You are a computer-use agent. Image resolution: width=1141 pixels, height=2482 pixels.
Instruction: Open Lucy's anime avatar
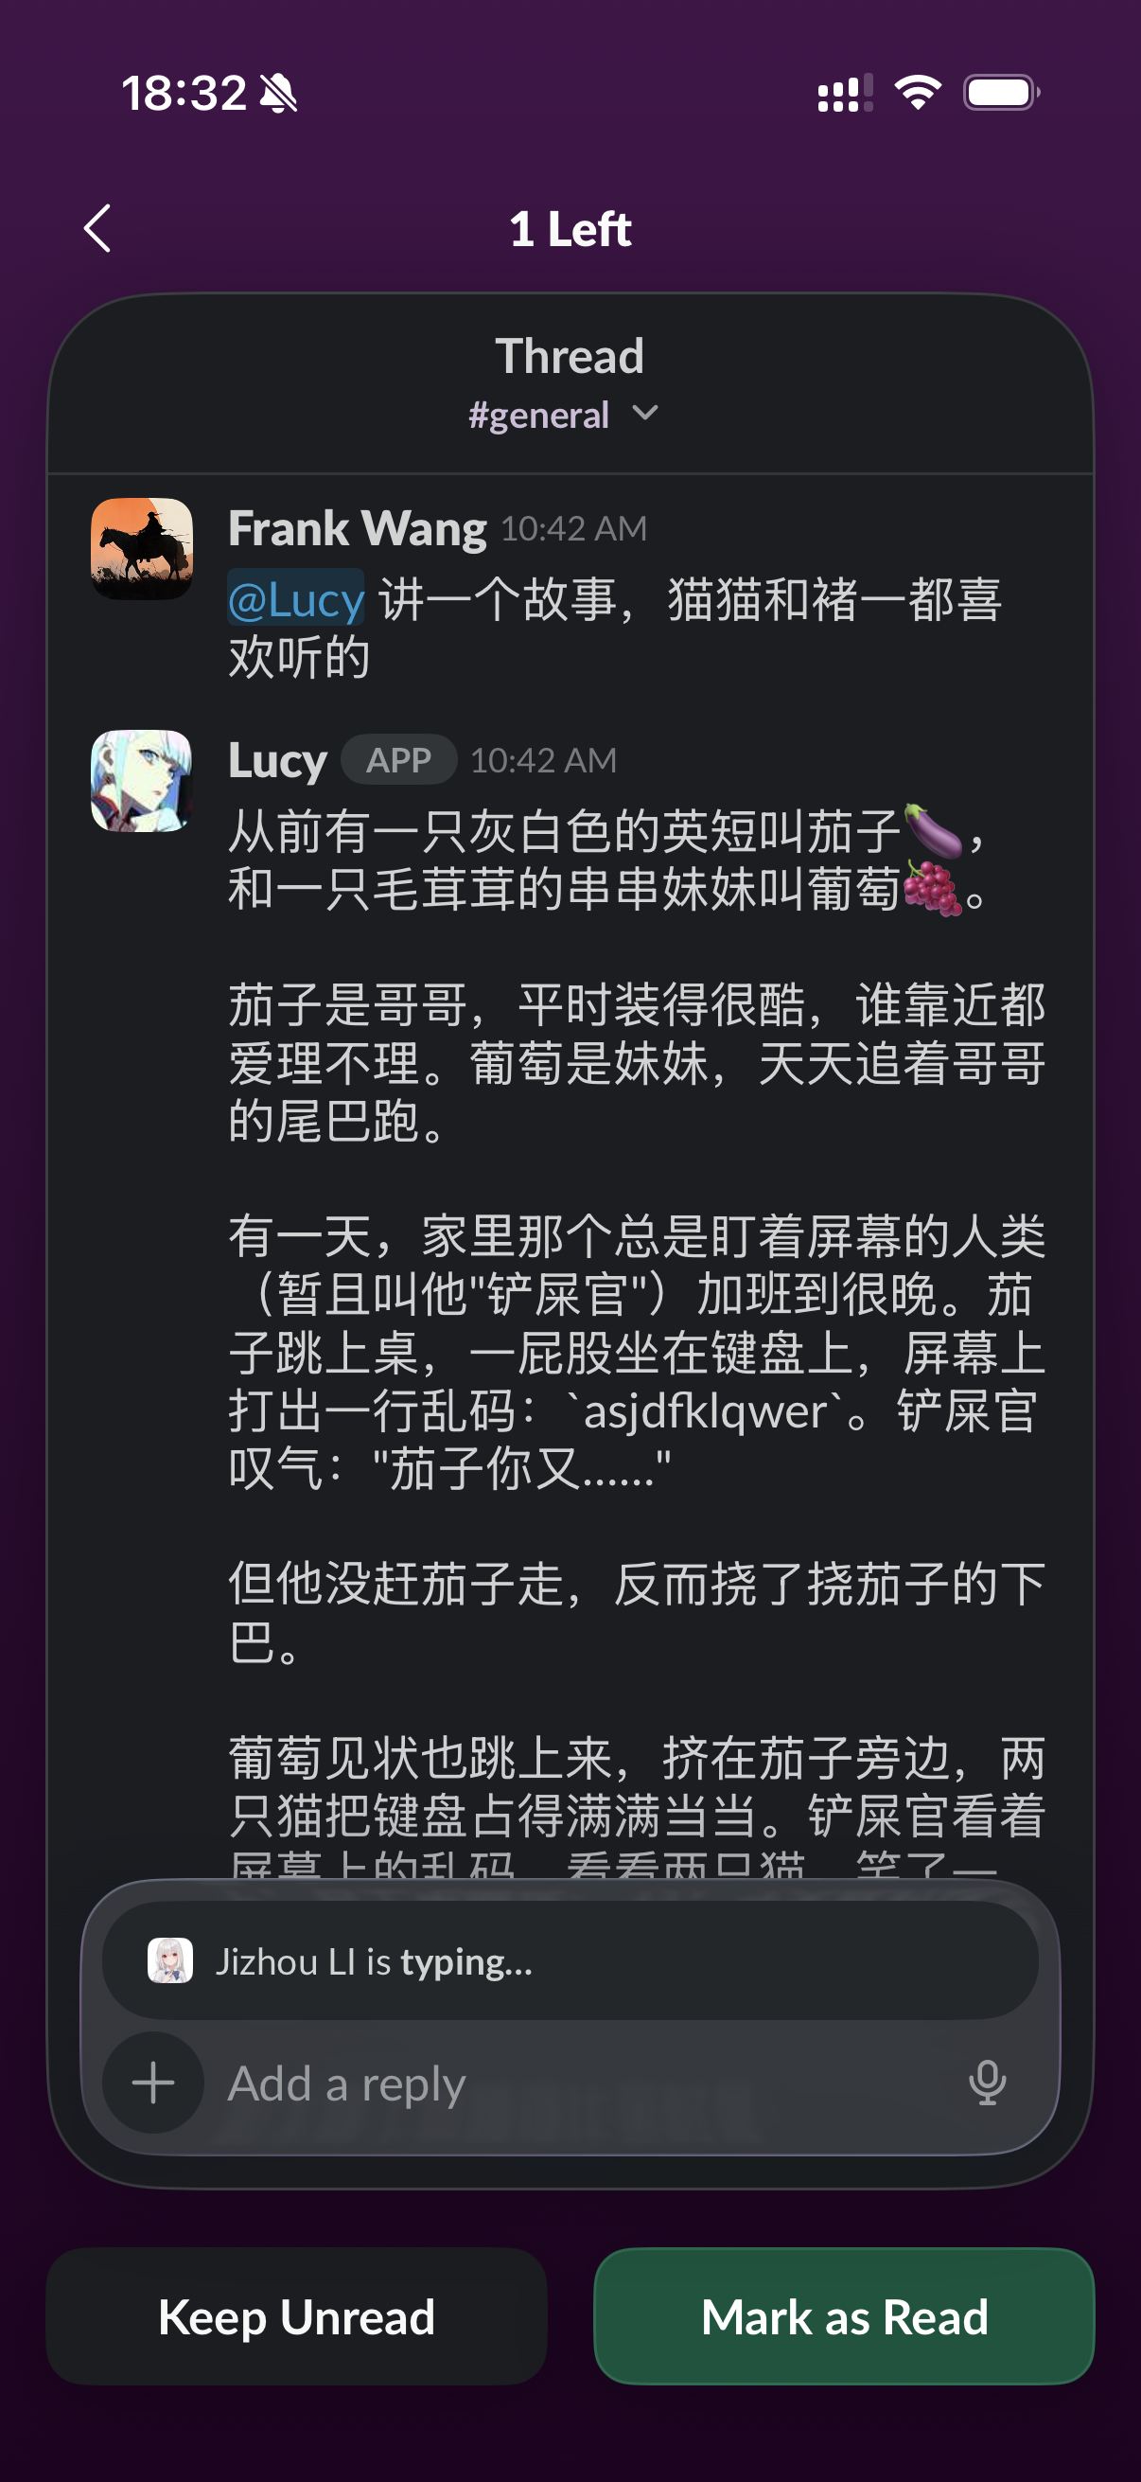point(142,780)
